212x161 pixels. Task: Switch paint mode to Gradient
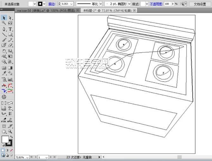(x=7, y=150)
